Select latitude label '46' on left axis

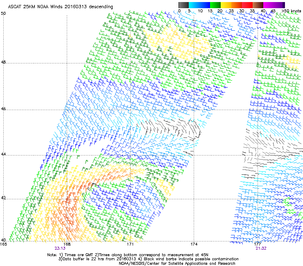[3, 109]
